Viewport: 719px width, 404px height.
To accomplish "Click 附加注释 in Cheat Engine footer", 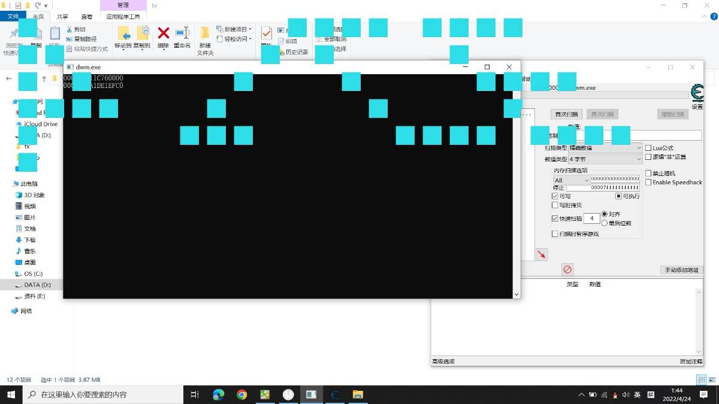I will click(x=690, y=362).
